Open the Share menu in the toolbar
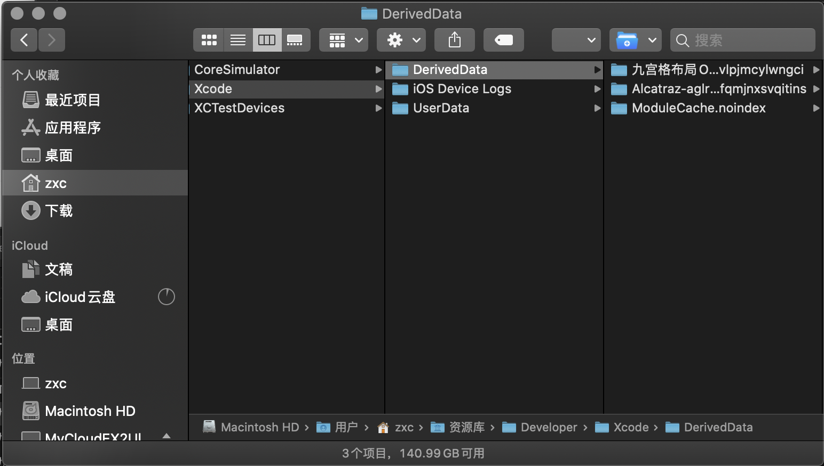This screenshot has width=824, height=466. (x=454, y=40)
